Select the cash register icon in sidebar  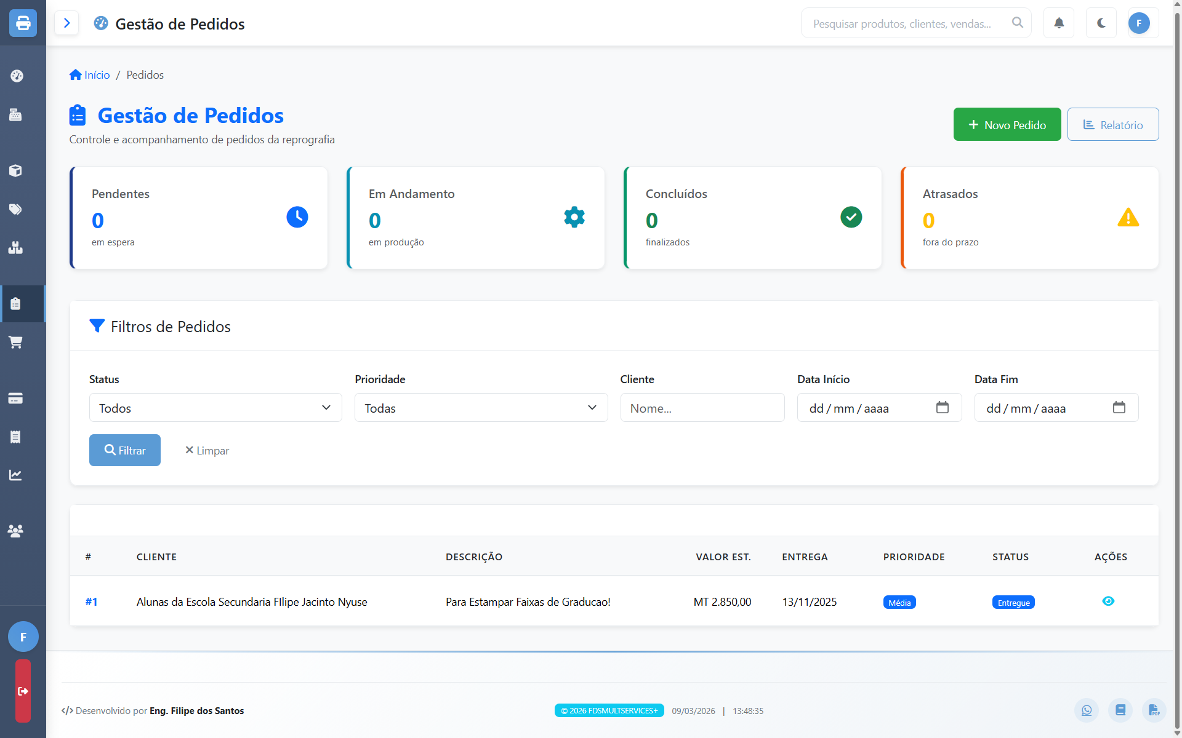pyautogui.click(x=17, y=115)
